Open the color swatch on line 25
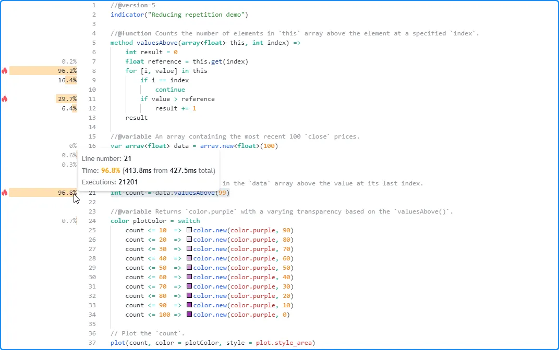 190,230
